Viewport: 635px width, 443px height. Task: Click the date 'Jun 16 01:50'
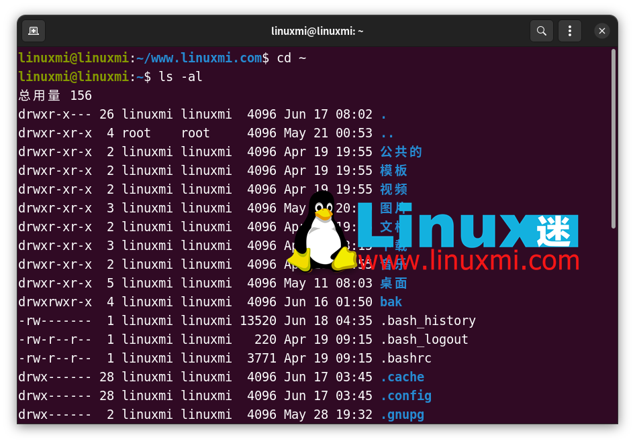pyautogui.click(x=328, y=302)
